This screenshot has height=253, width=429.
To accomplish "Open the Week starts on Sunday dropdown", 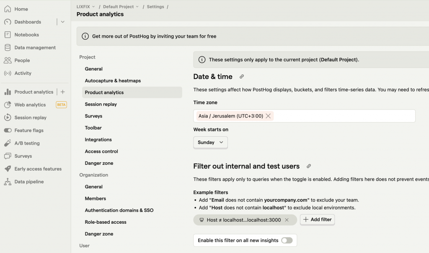I will pyautogui.click(x=210, y=142).
